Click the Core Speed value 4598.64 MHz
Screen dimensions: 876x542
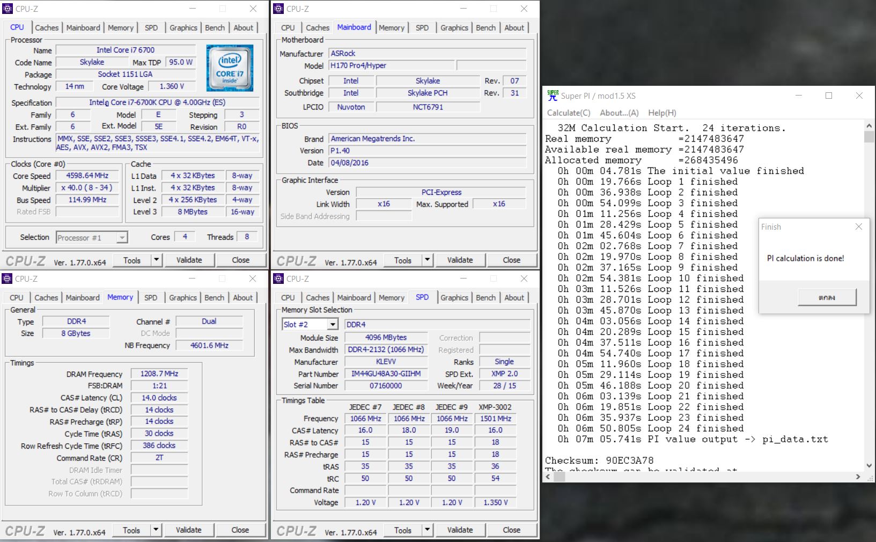point(87,176)
